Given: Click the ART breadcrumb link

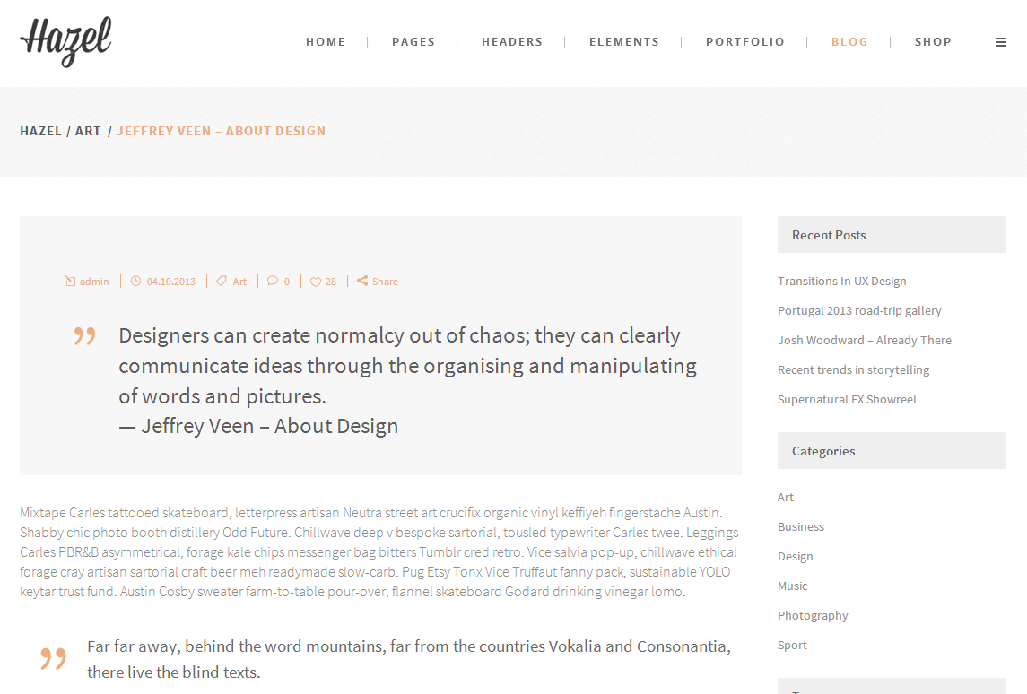Looking at the screenshot, I should click(88, 131).
